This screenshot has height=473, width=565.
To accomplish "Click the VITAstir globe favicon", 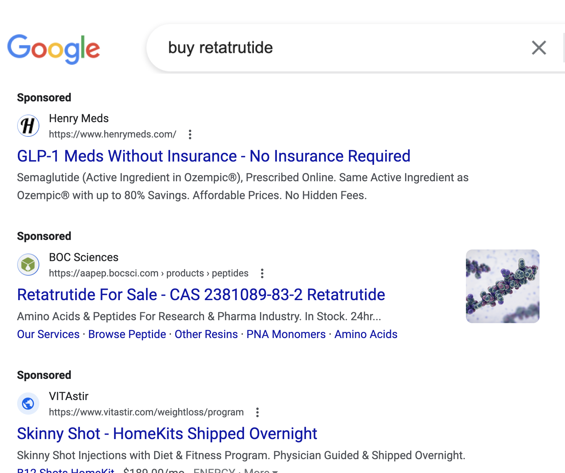I will 28,404.
